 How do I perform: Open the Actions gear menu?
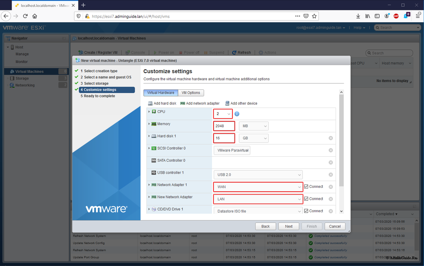click(267, 52)
